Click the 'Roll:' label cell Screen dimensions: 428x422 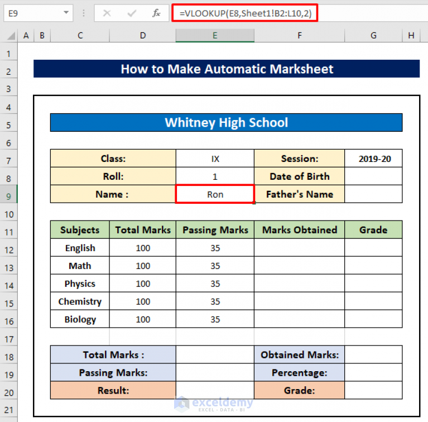pos(113,176)
